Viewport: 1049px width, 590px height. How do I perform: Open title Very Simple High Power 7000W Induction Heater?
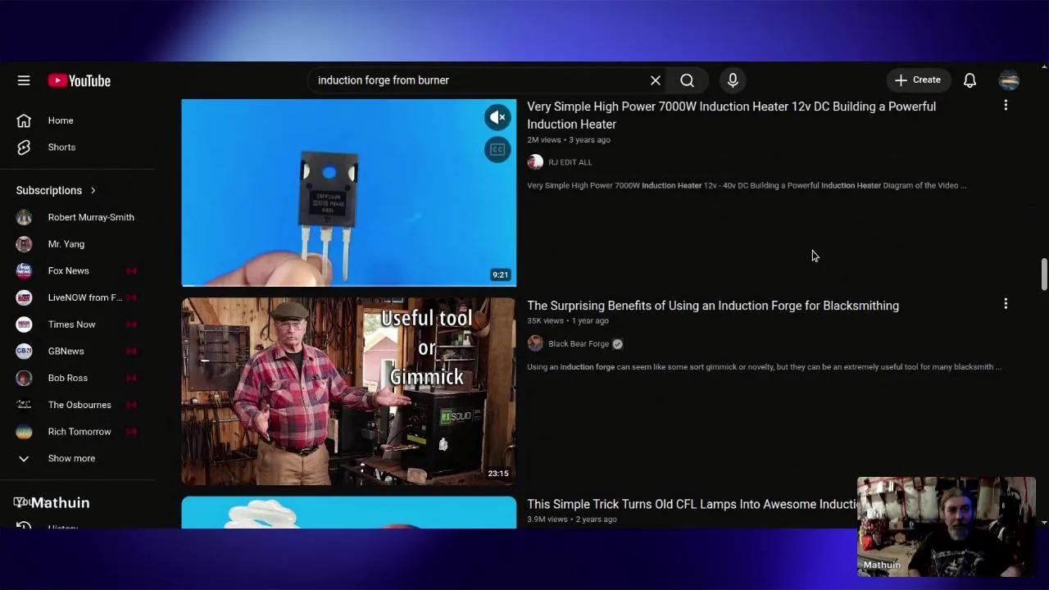click(731, 116)
